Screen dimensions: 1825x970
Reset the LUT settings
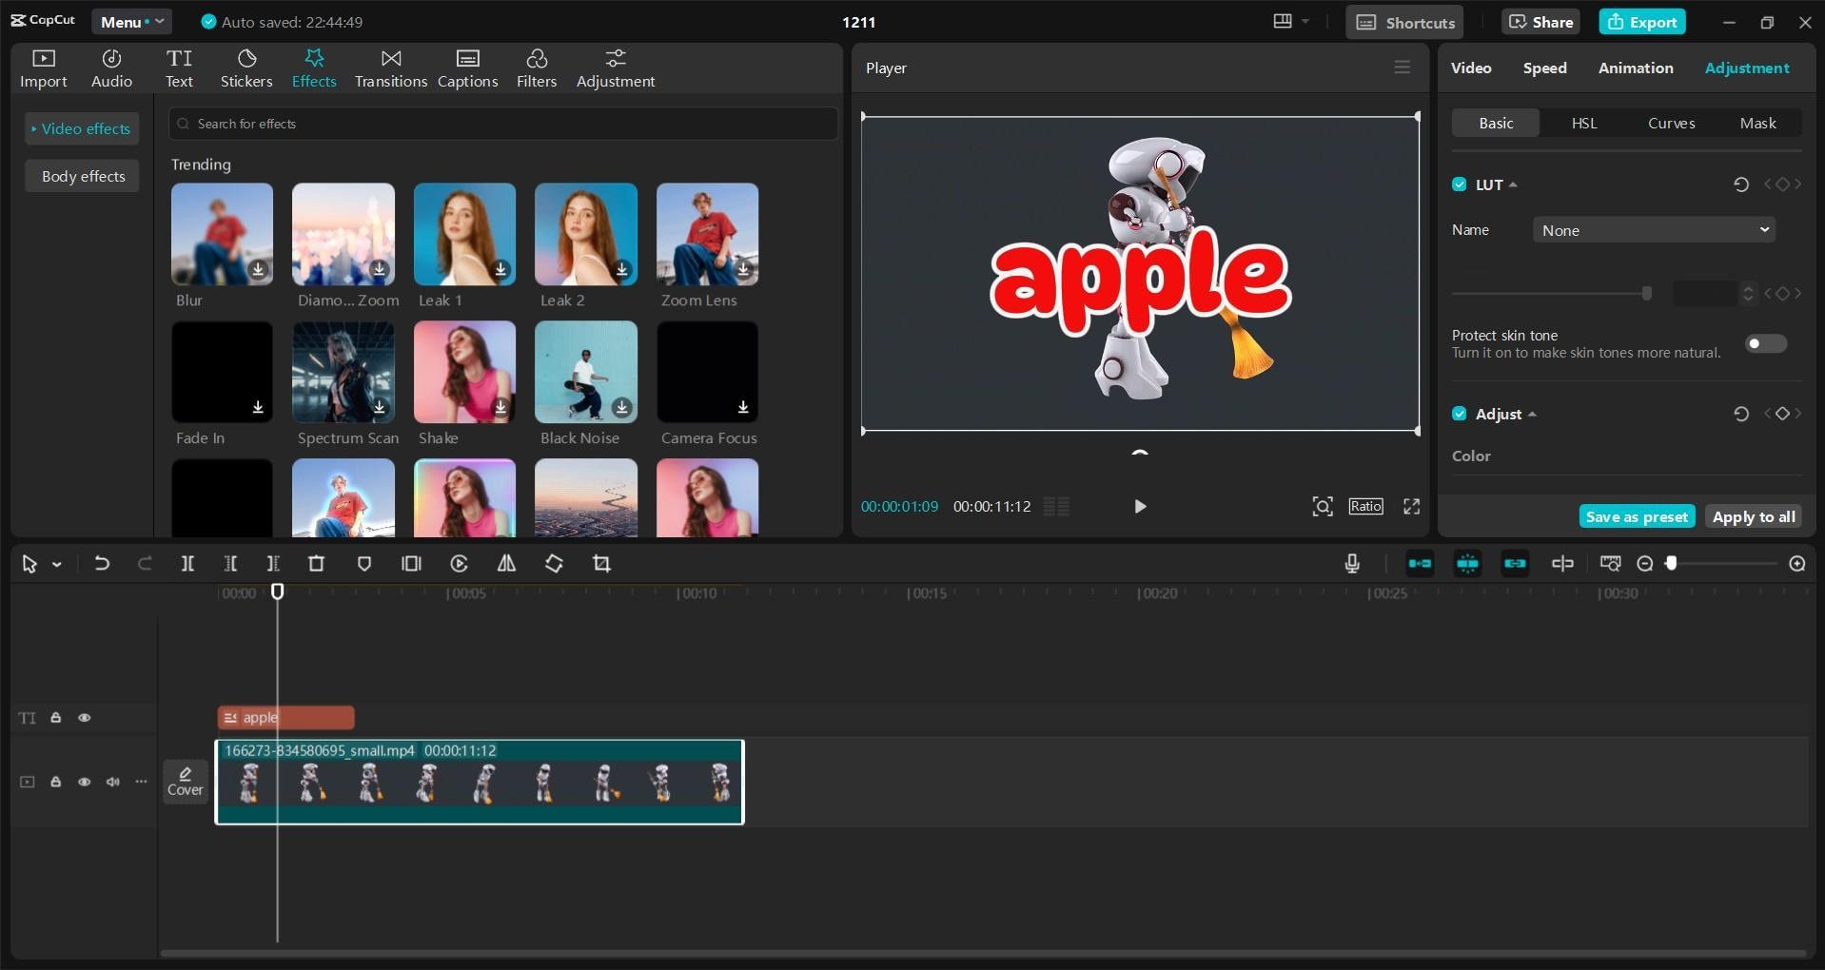pyautogui.click(x=1741, y=184)
